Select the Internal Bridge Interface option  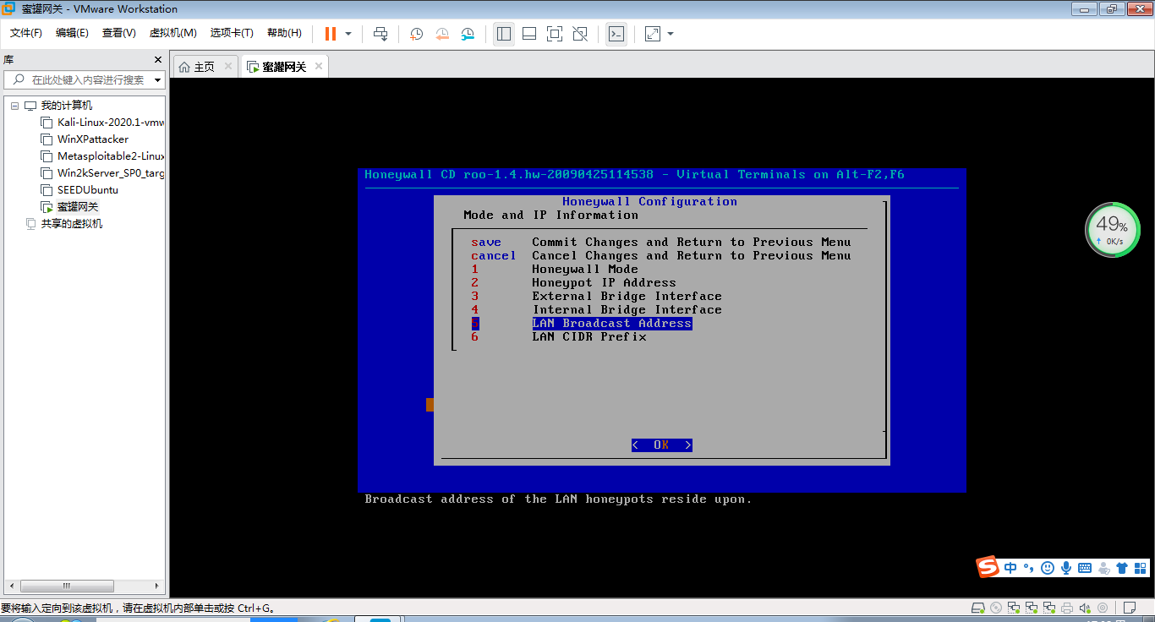tap(597, 310)
